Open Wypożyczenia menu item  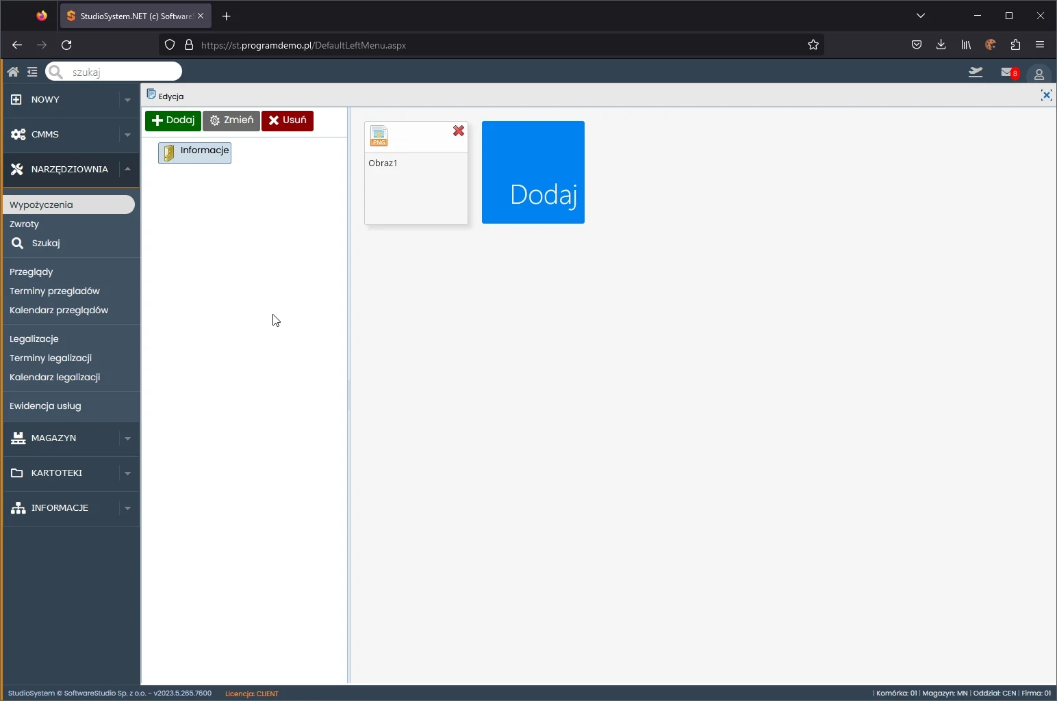tap(42, 204)
